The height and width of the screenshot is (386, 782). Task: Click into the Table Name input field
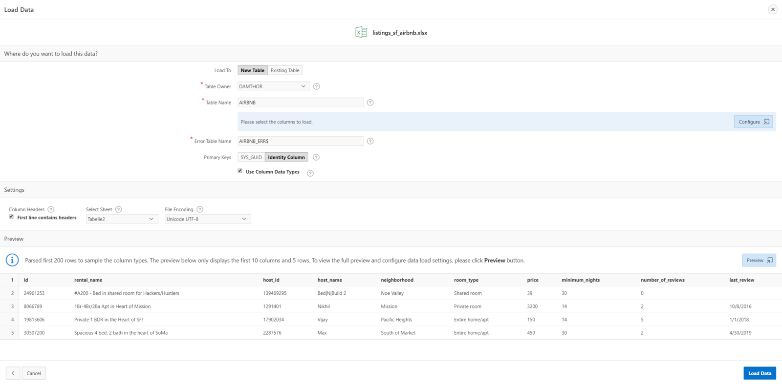[300, 102]
